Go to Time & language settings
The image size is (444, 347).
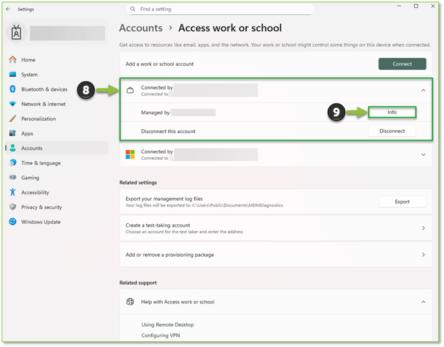(x=40, y=163)
